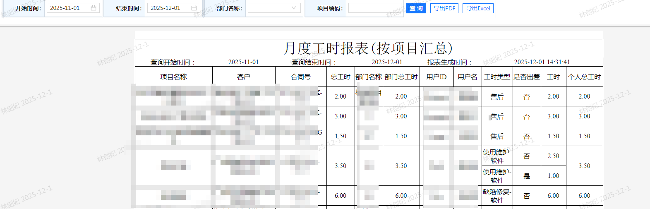Image resolution: width=650 pixels, height=209 pixels.
Task: Open calendar icon in start time field
Action: (94, 8)
